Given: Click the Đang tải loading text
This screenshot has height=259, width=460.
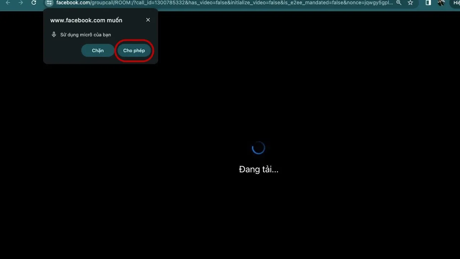Looking at the screenshot, I should tap(259, 169).
